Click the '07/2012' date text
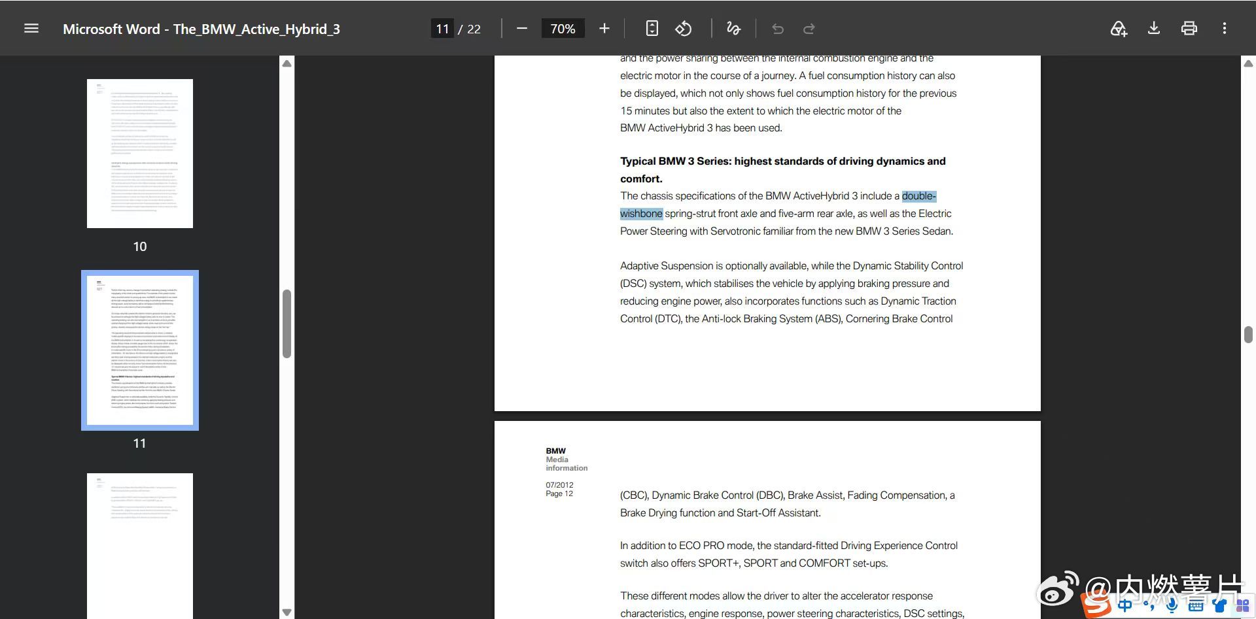The height and width of the screenshot is (619, 1256). tap(559, 485)
